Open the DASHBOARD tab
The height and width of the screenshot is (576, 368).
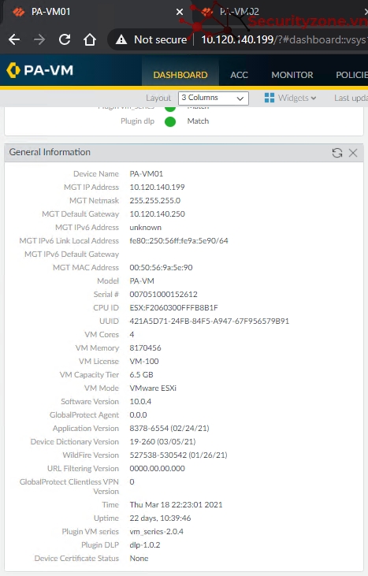click(x=180, y=75)
